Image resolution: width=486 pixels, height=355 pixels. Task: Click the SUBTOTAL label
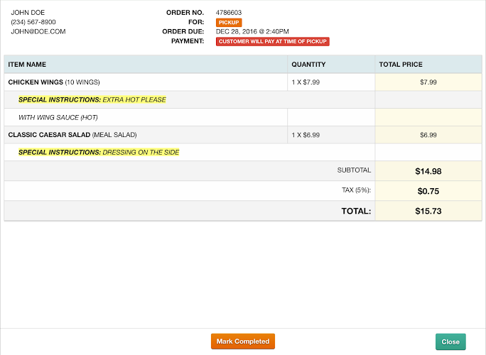coord(354,170)
